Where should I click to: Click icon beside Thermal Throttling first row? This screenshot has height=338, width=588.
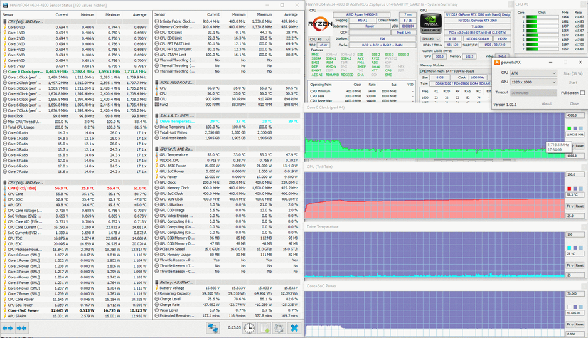pyautogui.click(x=157, y=60)
